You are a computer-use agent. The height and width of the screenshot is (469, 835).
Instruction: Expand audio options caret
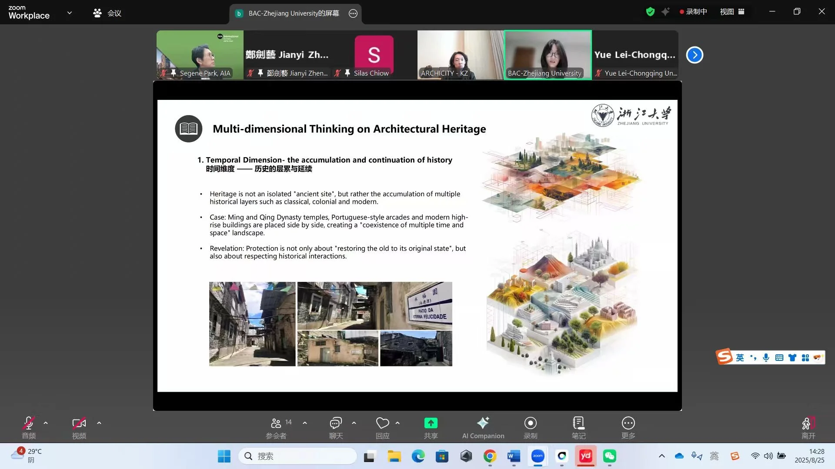coord(46,423)
